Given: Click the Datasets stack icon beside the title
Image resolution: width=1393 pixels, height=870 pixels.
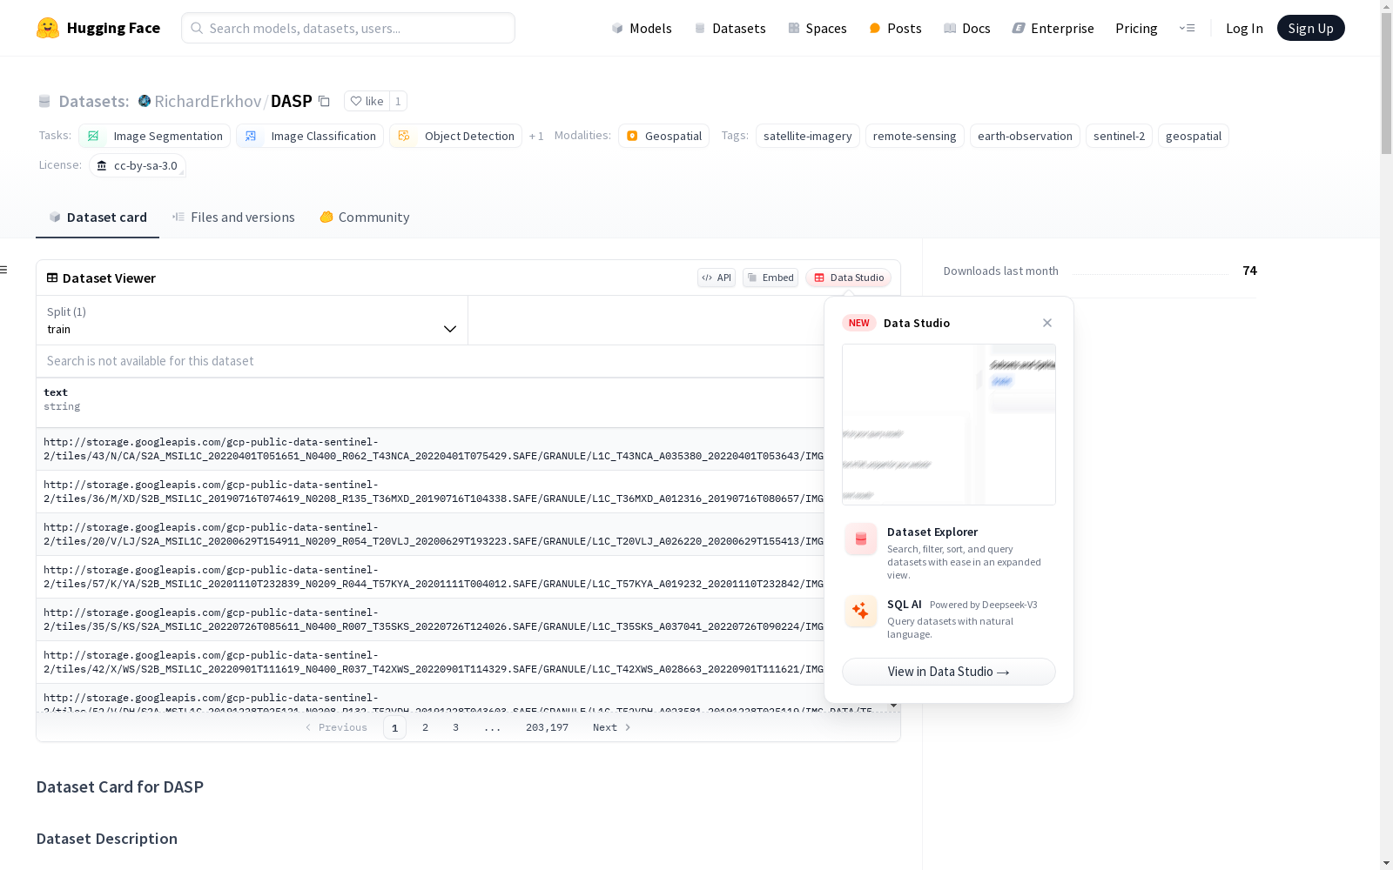Looking at the screenshot, I should (x=44, y=102).
